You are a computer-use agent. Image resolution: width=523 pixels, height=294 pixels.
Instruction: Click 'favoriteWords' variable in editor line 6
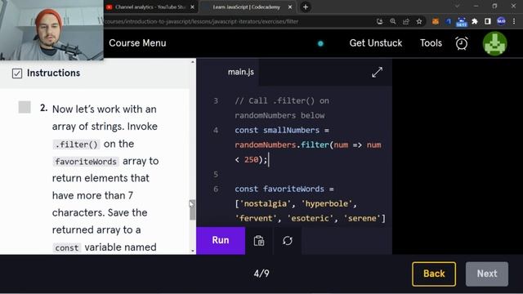[293, 189]
